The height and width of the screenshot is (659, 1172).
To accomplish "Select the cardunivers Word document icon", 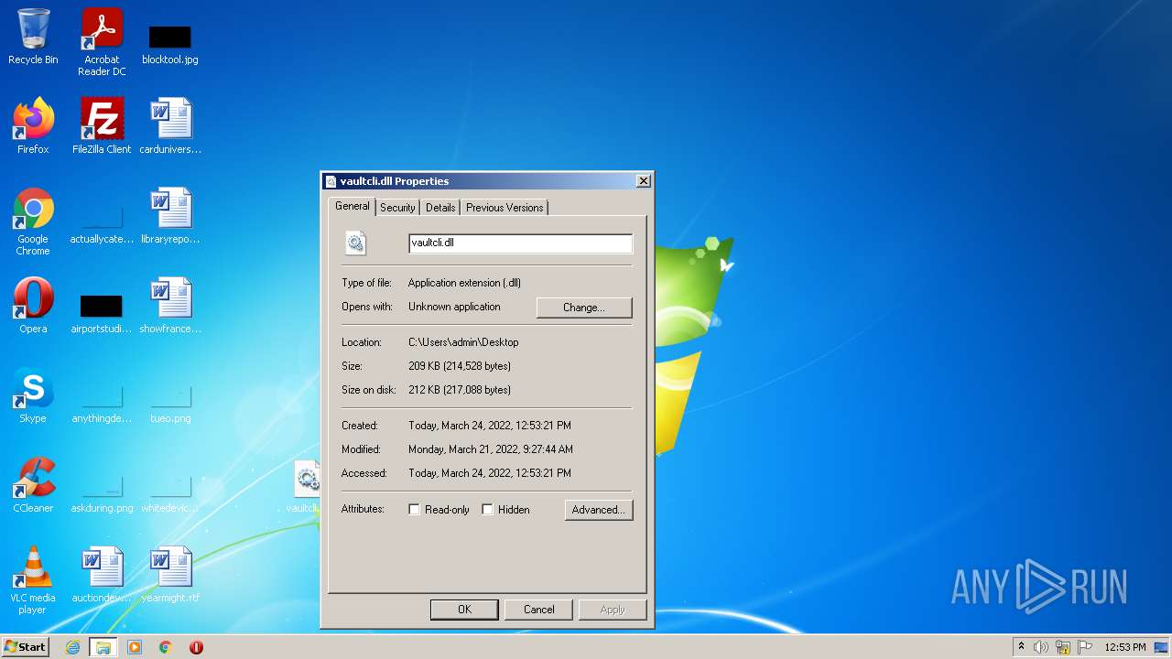I will (170, 126).
